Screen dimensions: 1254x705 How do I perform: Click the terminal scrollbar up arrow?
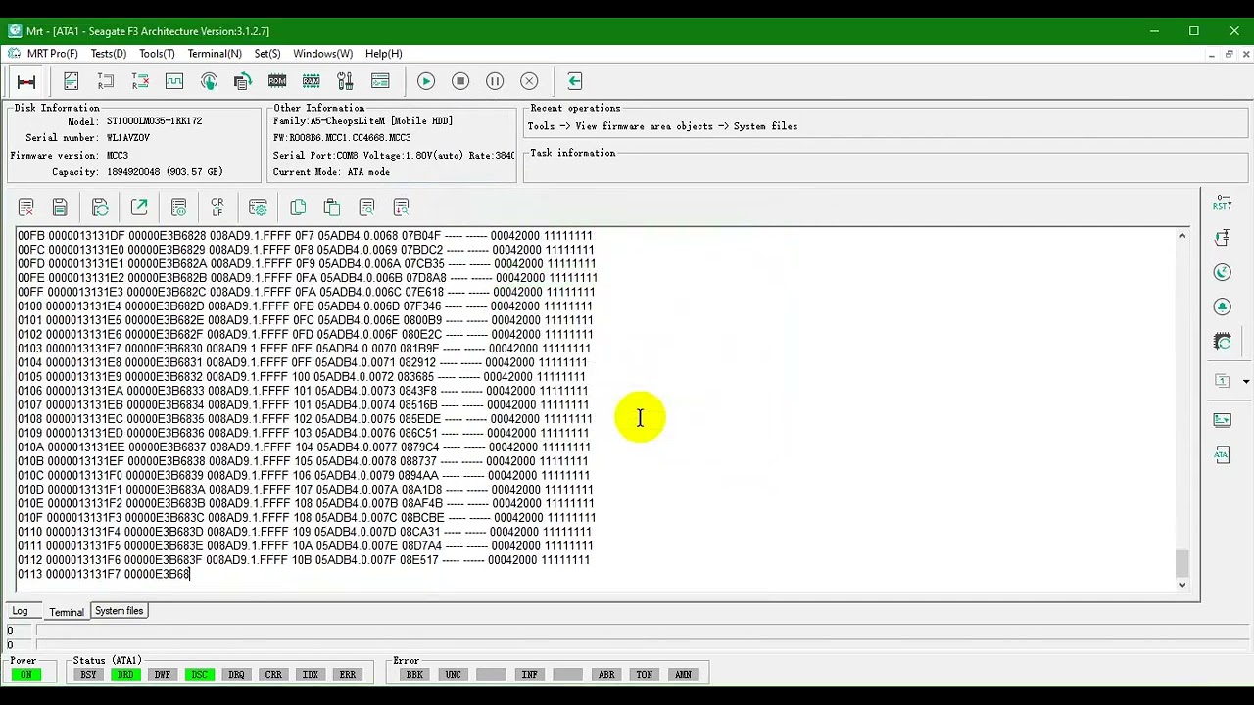[1182, 236]
